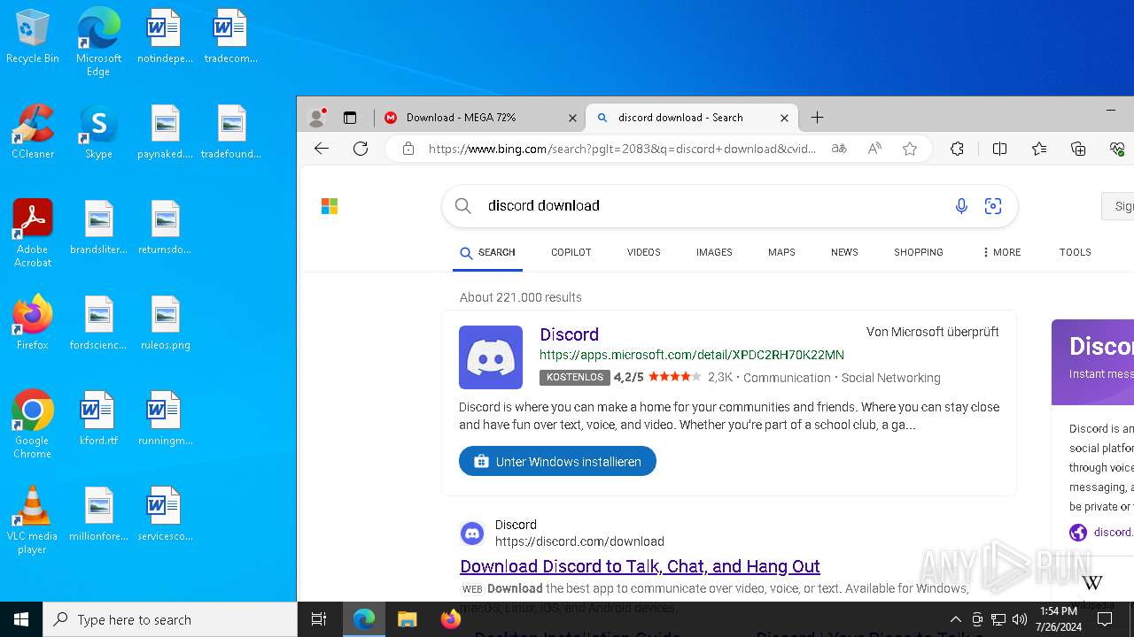
Task: Open Bing COPILOT tab
Action: coord(571,252)
